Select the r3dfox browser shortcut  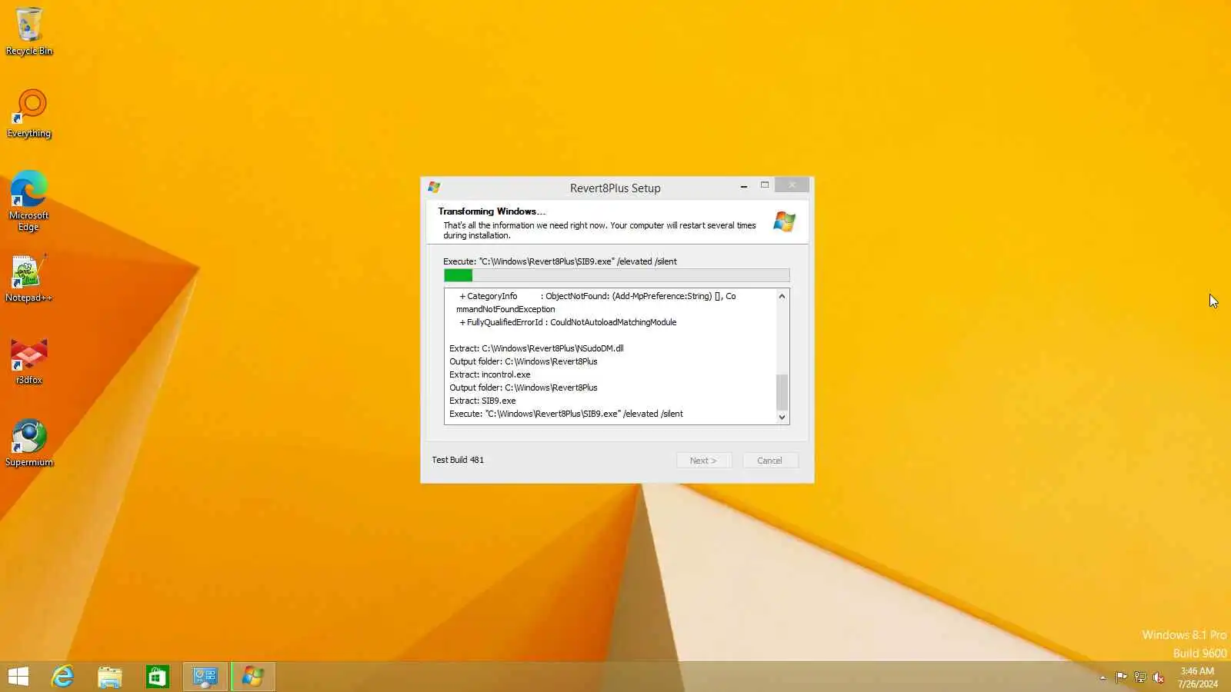29,361
